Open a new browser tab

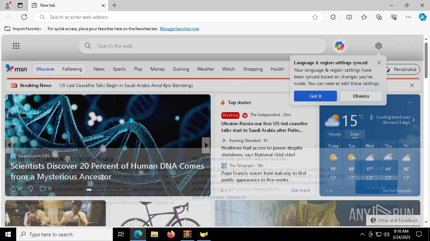point(115,5)
